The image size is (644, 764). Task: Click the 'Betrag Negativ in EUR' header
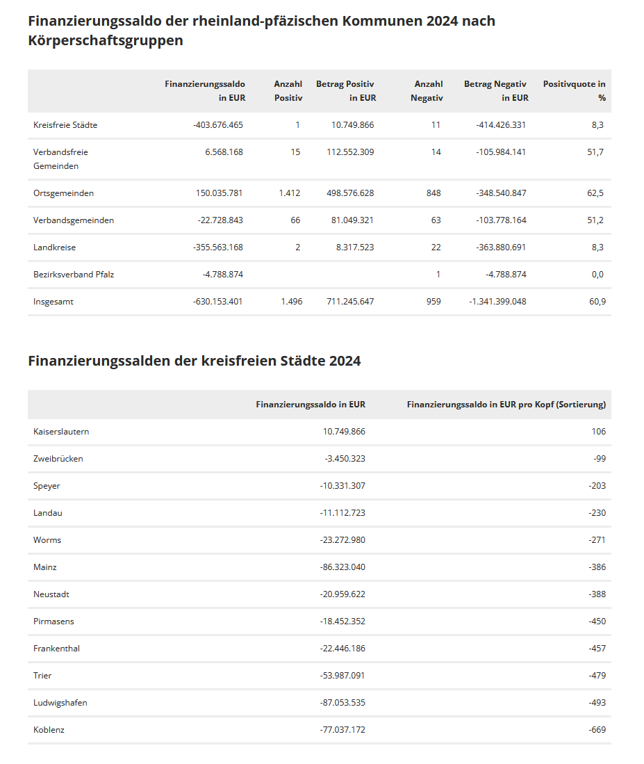tap(496, 91)
